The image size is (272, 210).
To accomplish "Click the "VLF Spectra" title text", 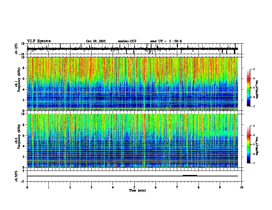I will (39, 41).
